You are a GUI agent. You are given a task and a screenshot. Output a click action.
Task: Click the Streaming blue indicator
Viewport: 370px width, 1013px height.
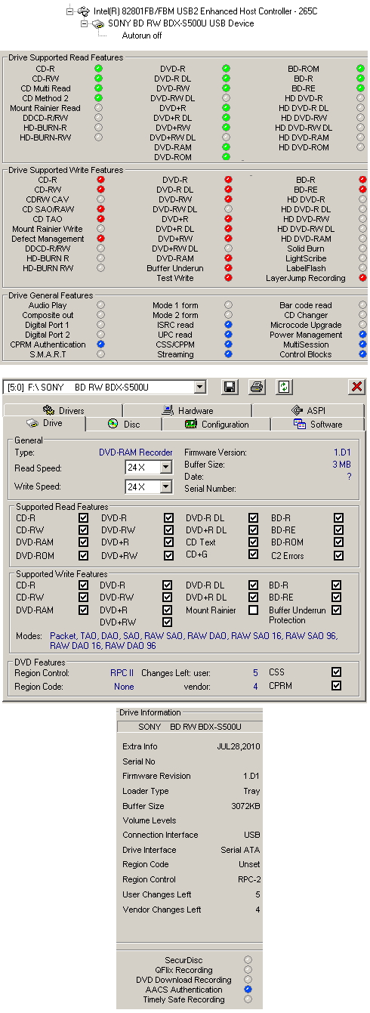[228, 354]
